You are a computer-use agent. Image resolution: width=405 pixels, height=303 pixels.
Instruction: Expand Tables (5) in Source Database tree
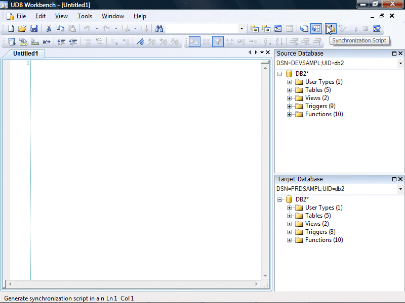[289, 90]
